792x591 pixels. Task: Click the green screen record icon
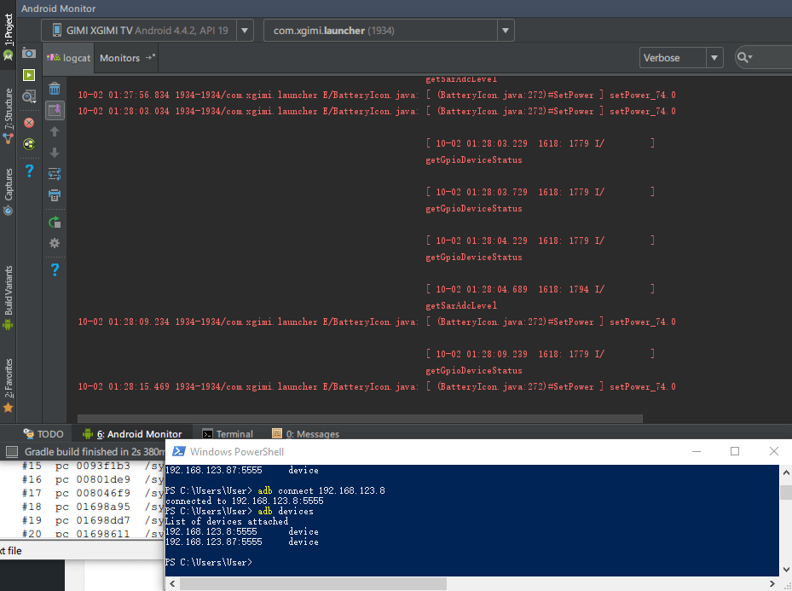tap(29, 75)
